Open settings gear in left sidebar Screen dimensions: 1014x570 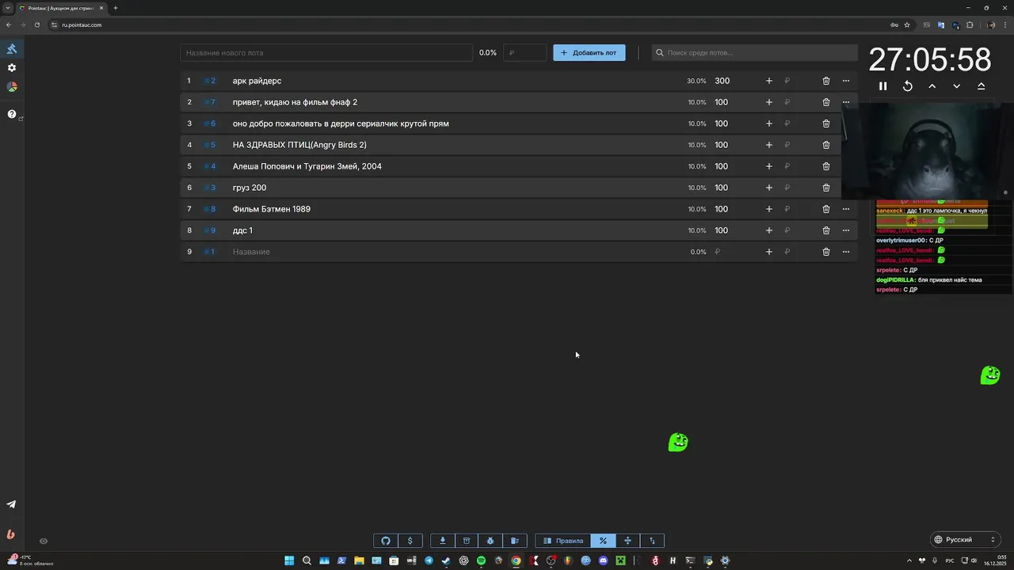12,68
